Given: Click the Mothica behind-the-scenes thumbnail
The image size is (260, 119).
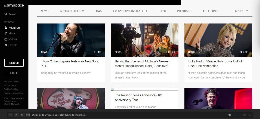Looking at the screenshot, I should [144, 40].
